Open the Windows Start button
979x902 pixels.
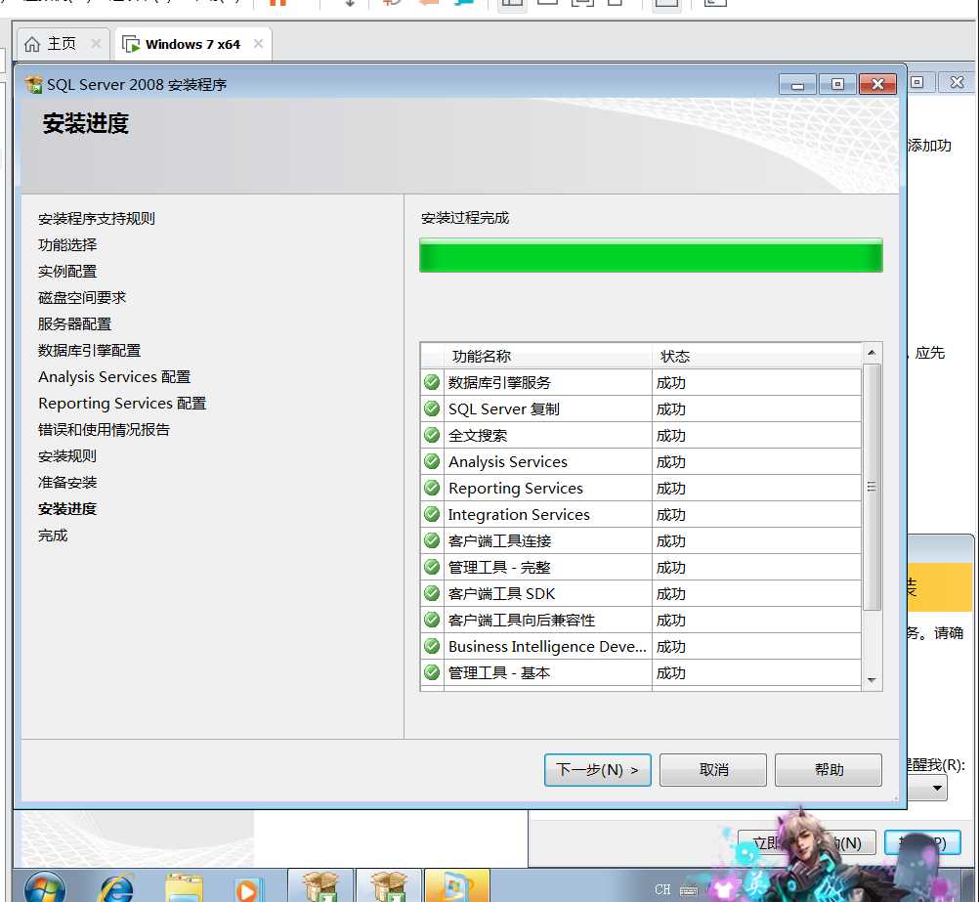(x=44, y=887)
